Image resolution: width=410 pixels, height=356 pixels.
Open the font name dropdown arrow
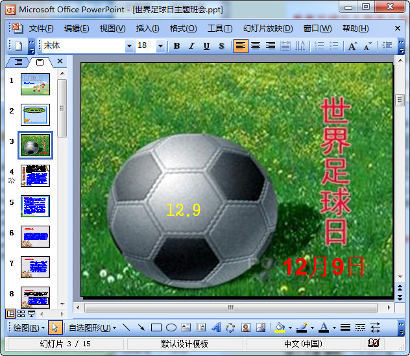tap(130, 46)
